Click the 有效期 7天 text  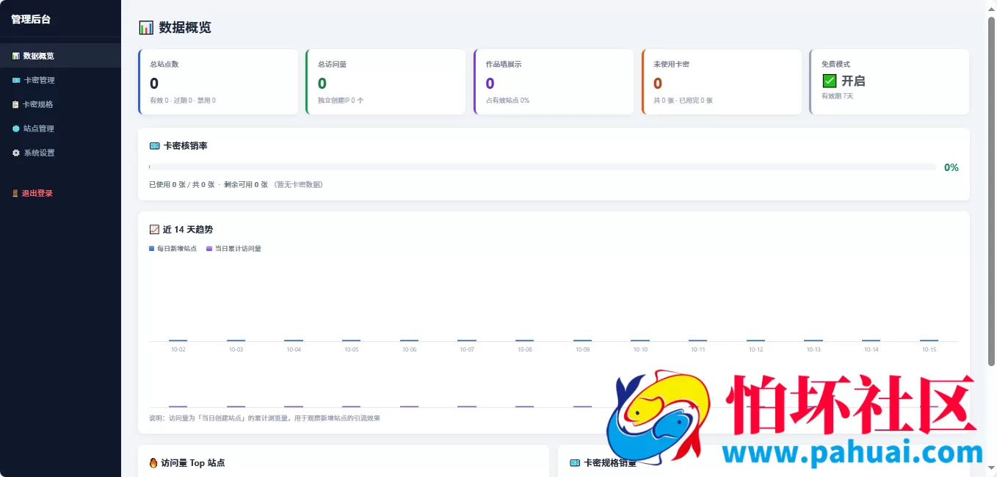(x=838, y=96)
